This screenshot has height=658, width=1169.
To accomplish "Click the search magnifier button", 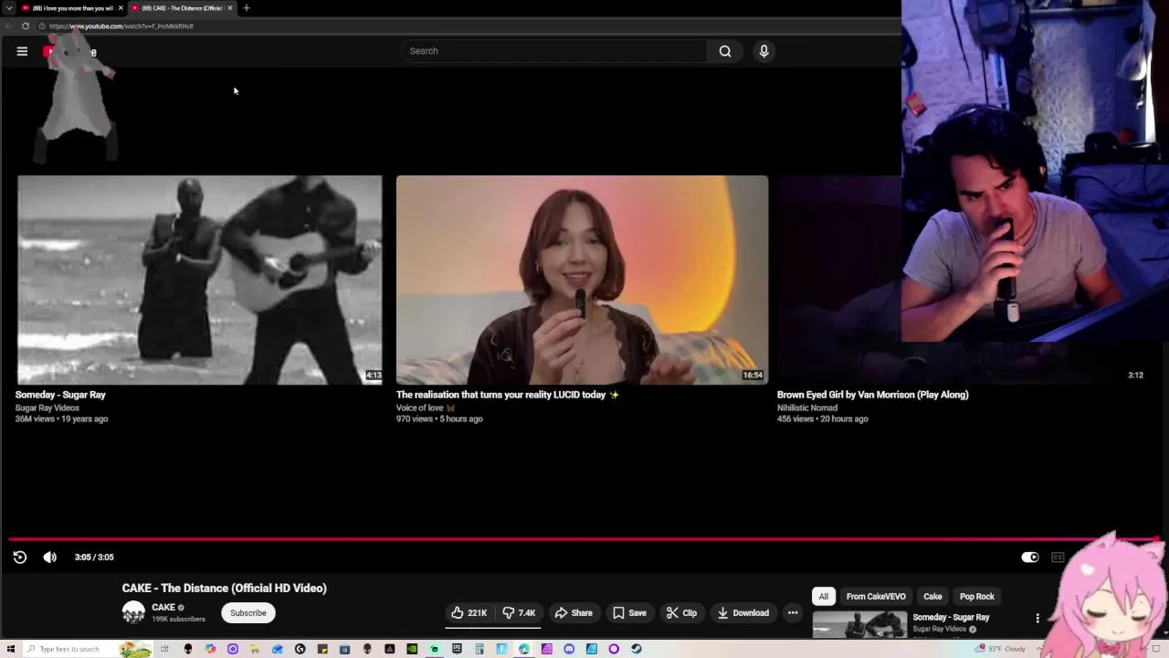I will pyautogui.click(x=725, y=51).
